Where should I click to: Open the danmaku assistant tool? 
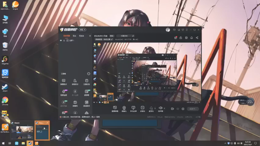[63, 82]
